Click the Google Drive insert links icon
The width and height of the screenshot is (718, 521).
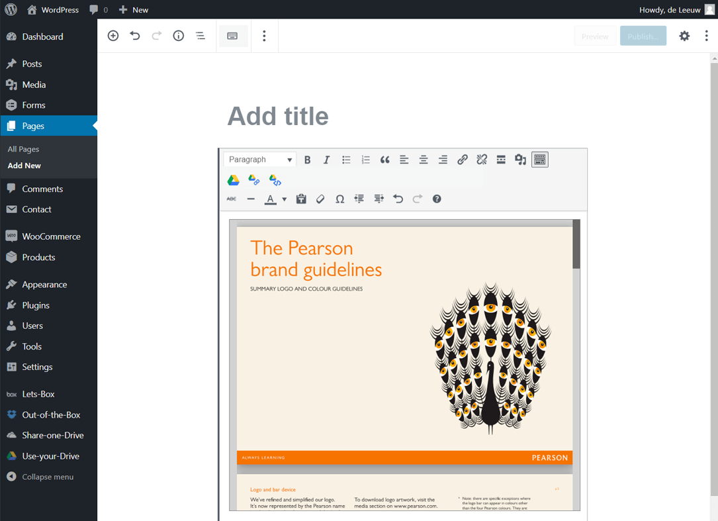point(253,180)
